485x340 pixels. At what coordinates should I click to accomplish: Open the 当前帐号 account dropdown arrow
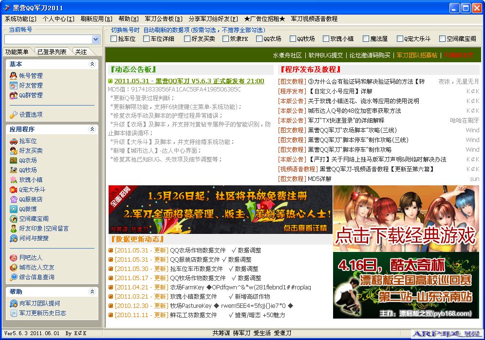[x=95, y=39]
